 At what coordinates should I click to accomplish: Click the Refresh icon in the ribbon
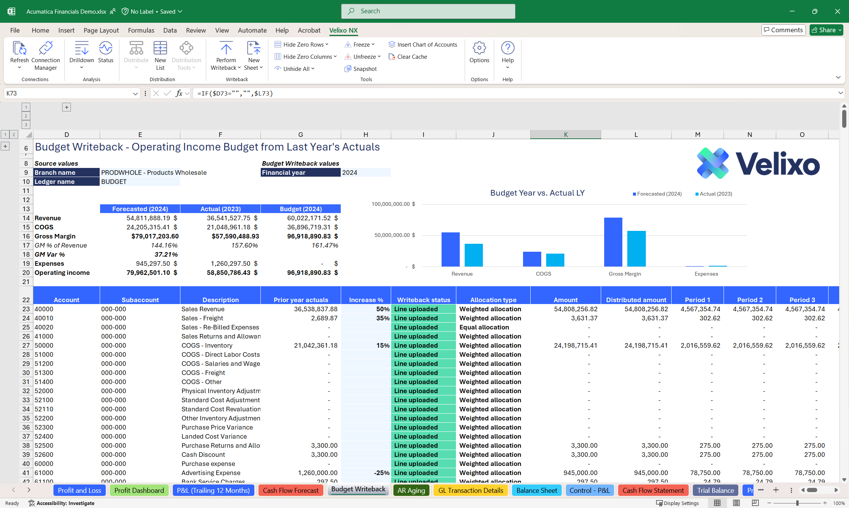[x=19, y=49]
